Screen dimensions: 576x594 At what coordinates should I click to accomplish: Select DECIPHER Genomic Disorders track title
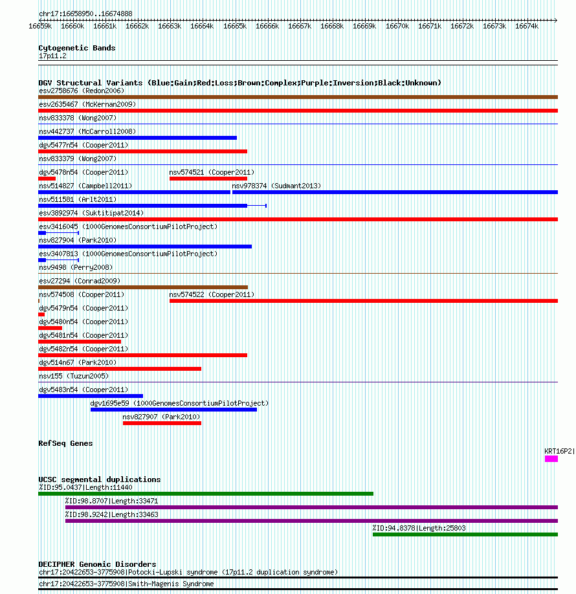(x=97, y=564)
